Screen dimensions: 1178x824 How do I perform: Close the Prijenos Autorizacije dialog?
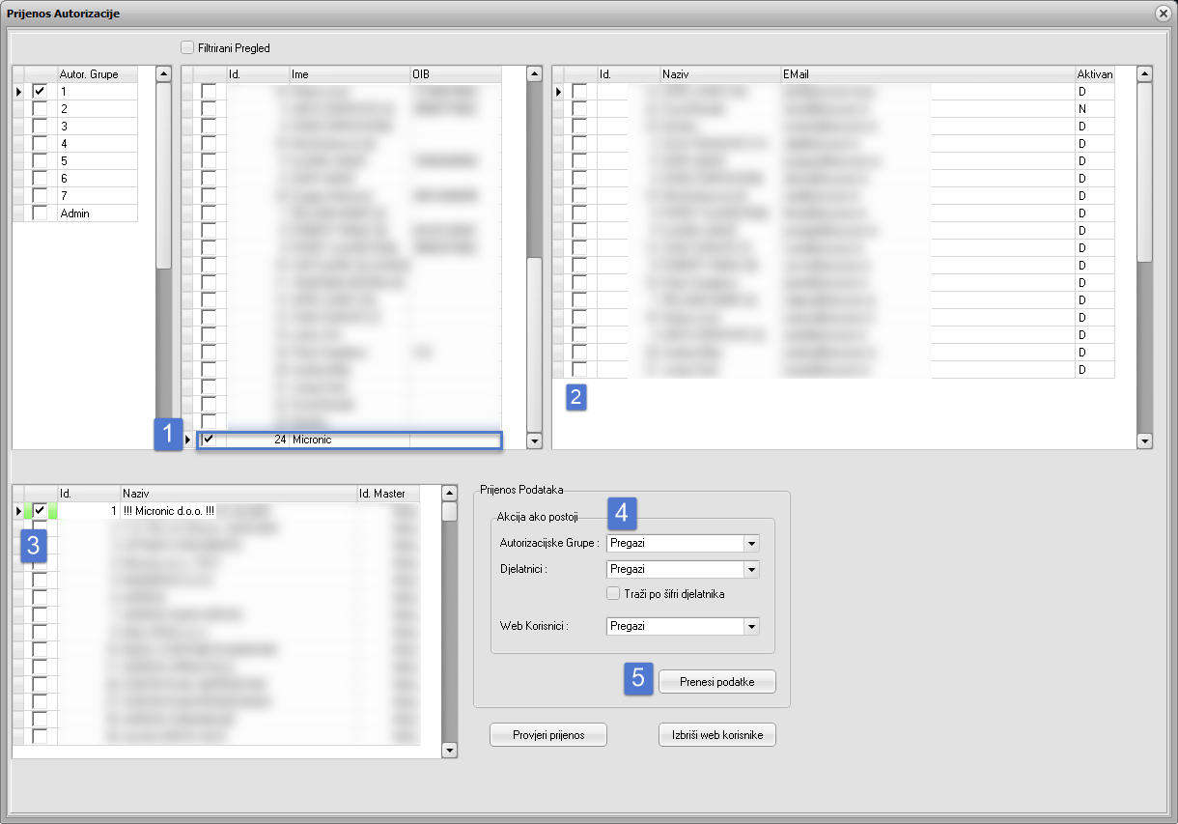click(1163, 13)
